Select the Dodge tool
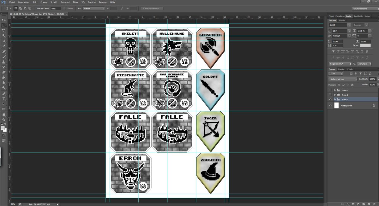 pyautogui.click(x=4, y=88)
